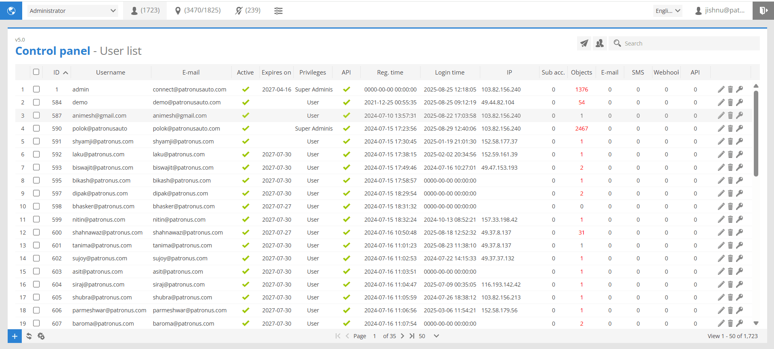Screen dimensions: 774x349
Task: Click the logout icon in top-right corner
Action: click(763, 10)
